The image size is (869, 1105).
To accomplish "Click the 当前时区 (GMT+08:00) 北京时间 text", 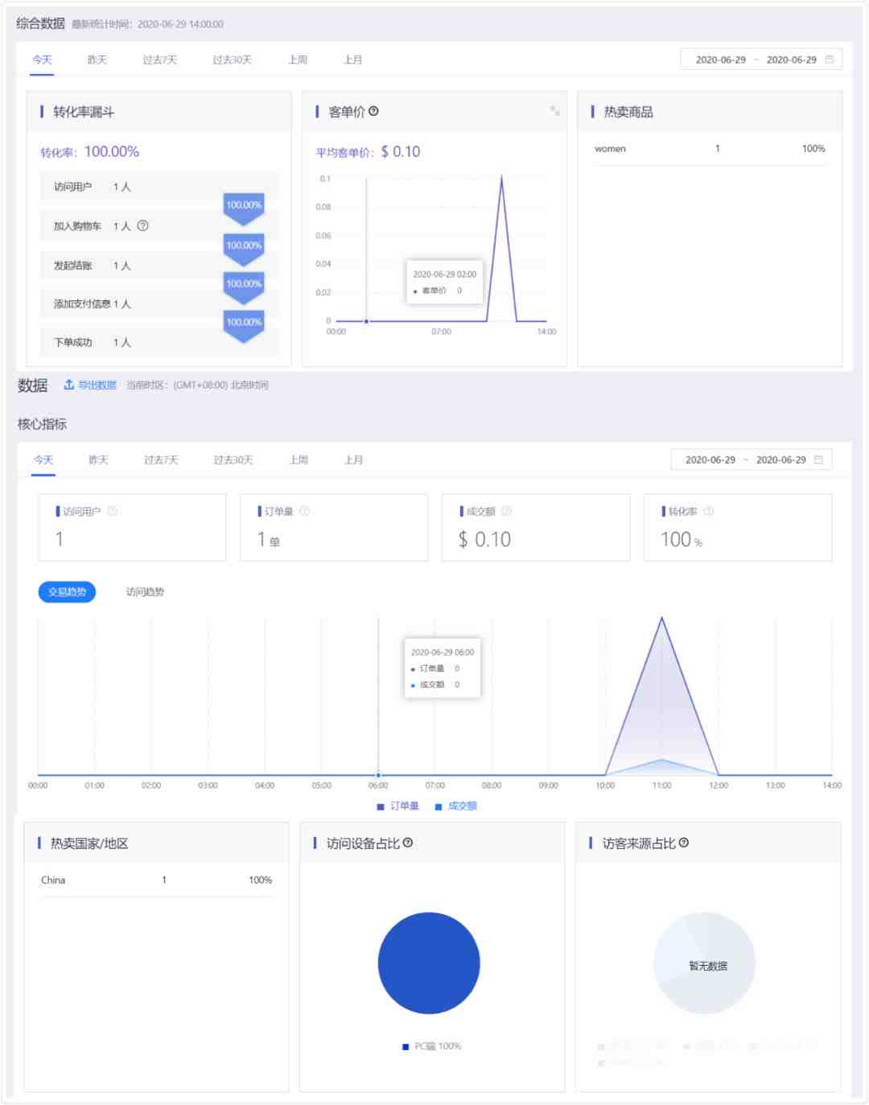I will (197, 385).
